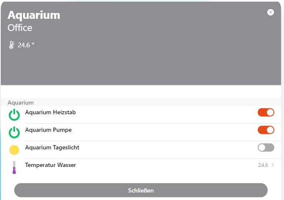
Task: Click the header thermometer icon next to 24.6°
Action: coord(12,45)
